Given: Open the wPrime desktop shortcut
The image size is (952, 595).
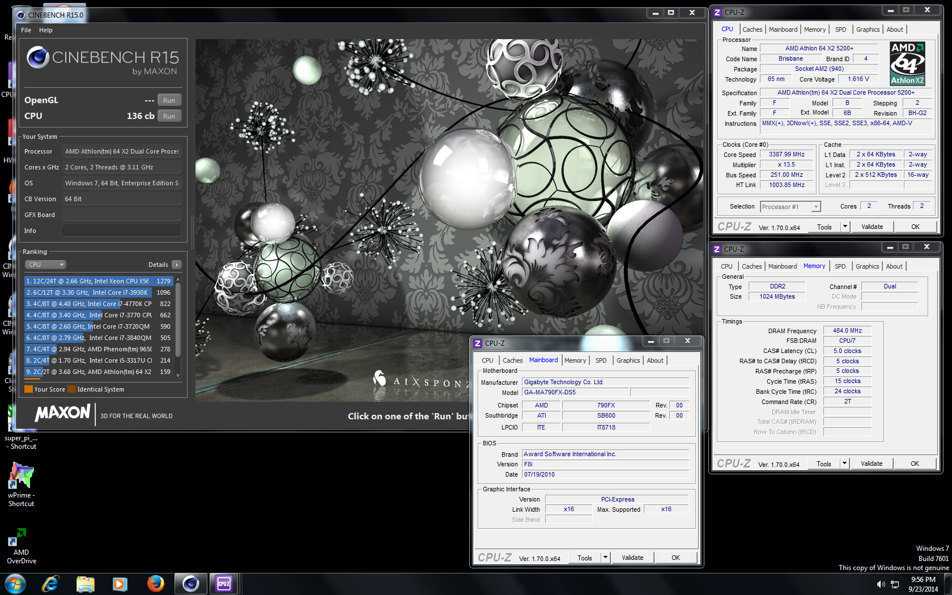Looking at the screenshot, I should coord(21,483).
